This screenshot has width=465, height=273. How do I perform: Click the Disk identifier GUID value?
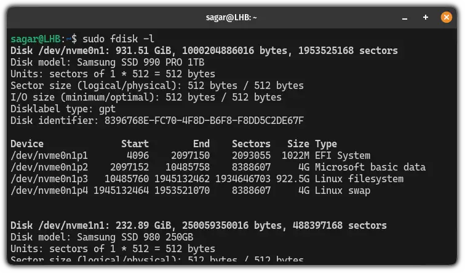tap(204, 121)
